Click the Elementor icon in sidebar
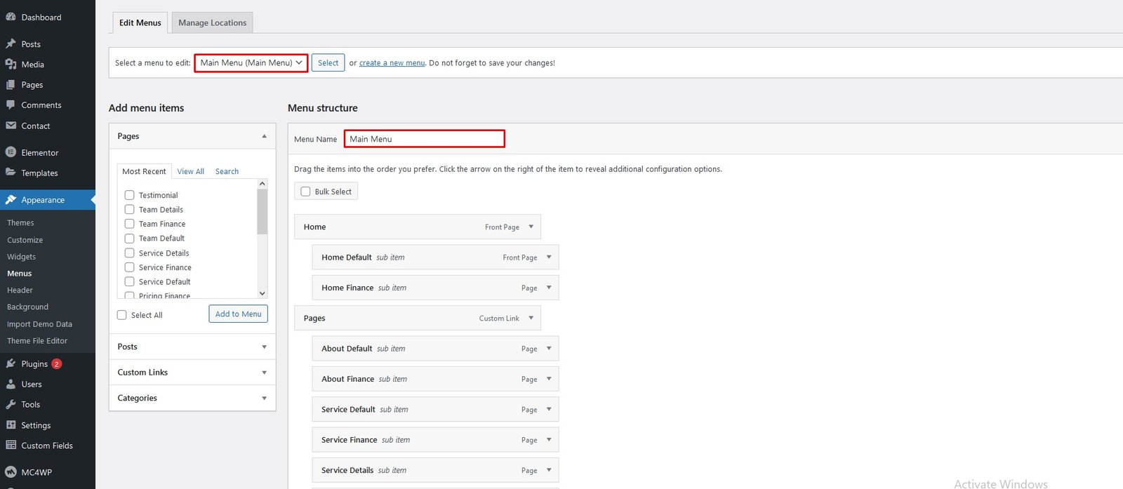Image resolution: width=1123 pixels, height=489 pixels. (x=11, y=152)
